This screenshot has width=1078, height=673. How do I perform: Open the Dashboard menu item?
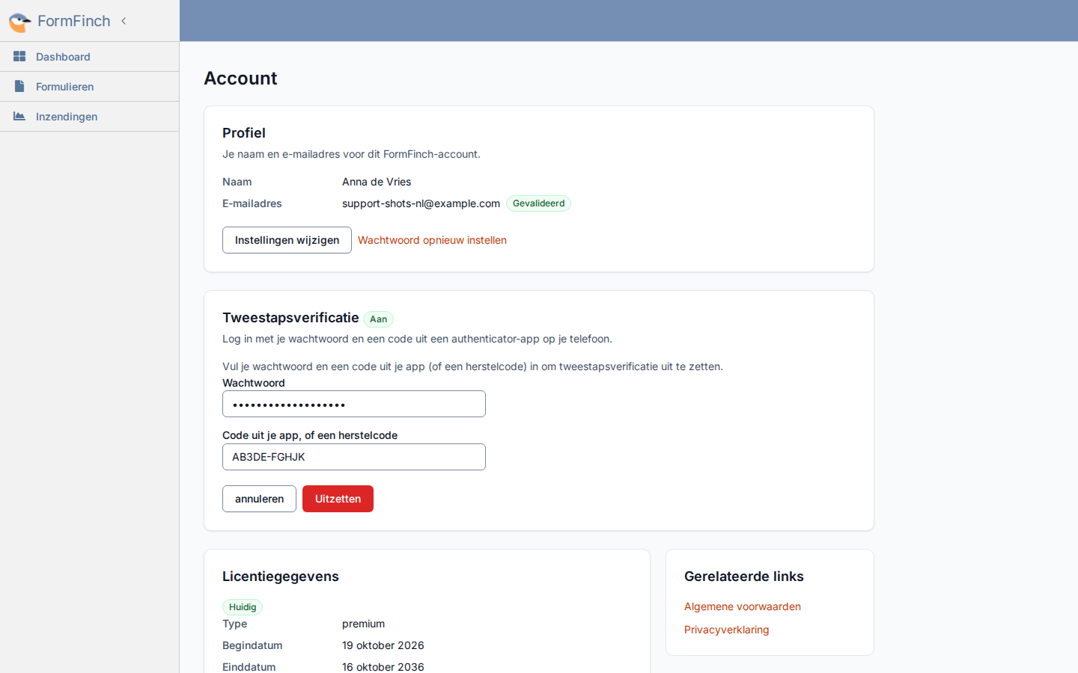(89, 57)
